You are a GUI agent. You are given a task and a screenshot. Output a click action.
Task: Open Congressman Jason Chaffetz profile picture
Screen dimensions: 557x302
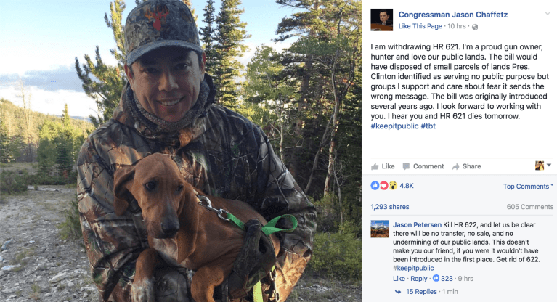(x=382, y=20)
